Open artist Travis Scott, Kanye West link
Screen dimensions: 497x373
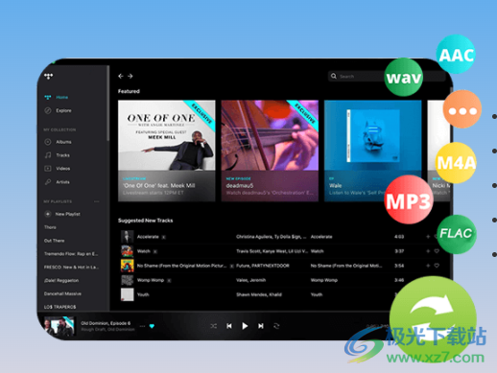pyautogui.click(x=272, y=251)
